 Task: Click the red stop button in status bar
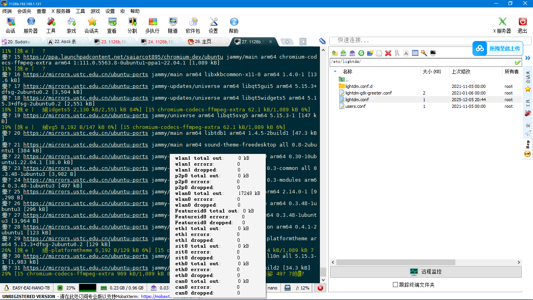coord(320,288)
